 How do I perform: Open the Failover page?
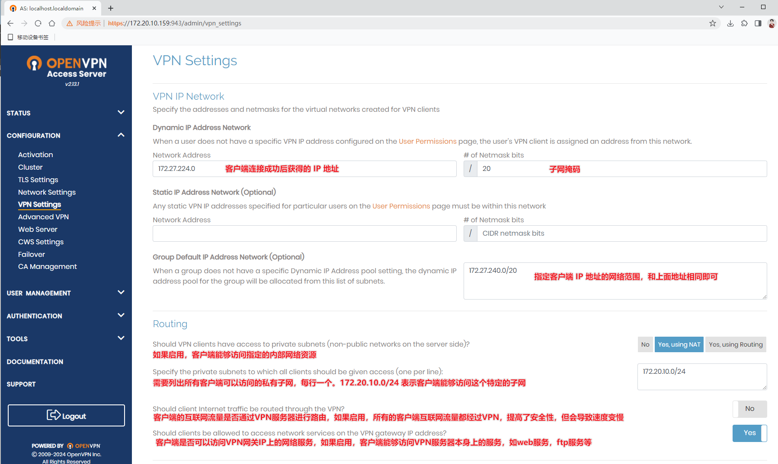tap(32, 254)
